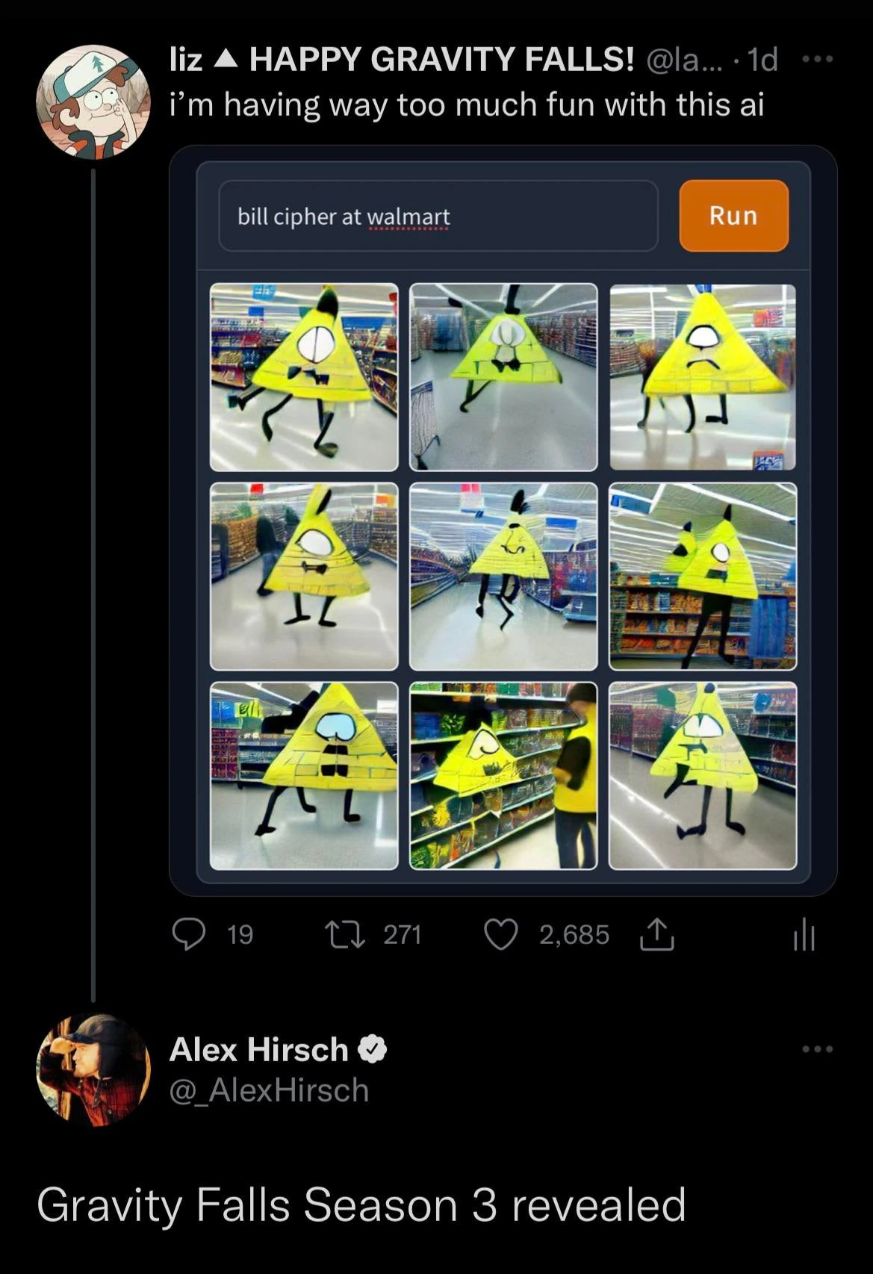873x1274 pixels.
Task: Open bottom-middle image with store shelves
Action: [x=503, y=776]
